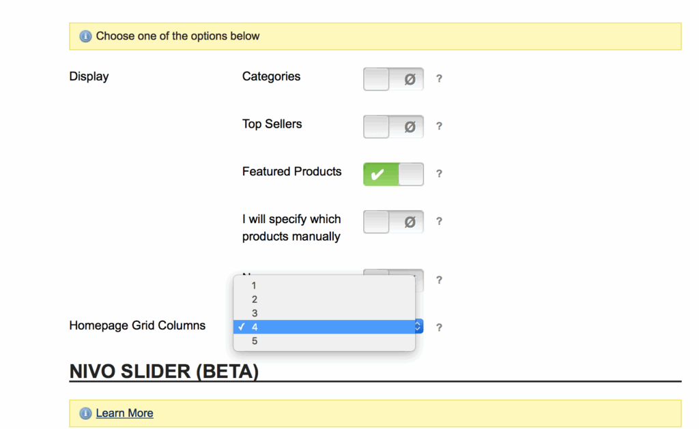This screenshot has height=429, width=699.
Task: Click the help question mark beside Top Sellers
Action: click(439, 126)
